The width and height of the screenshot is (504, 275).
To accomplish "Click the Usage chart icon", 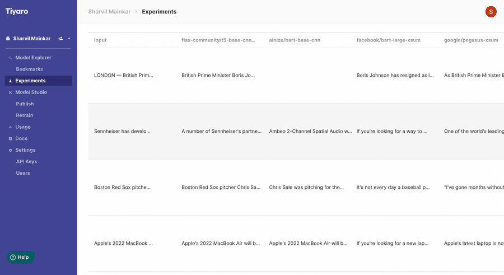I will pyautogui.click(x=10, y=127).
